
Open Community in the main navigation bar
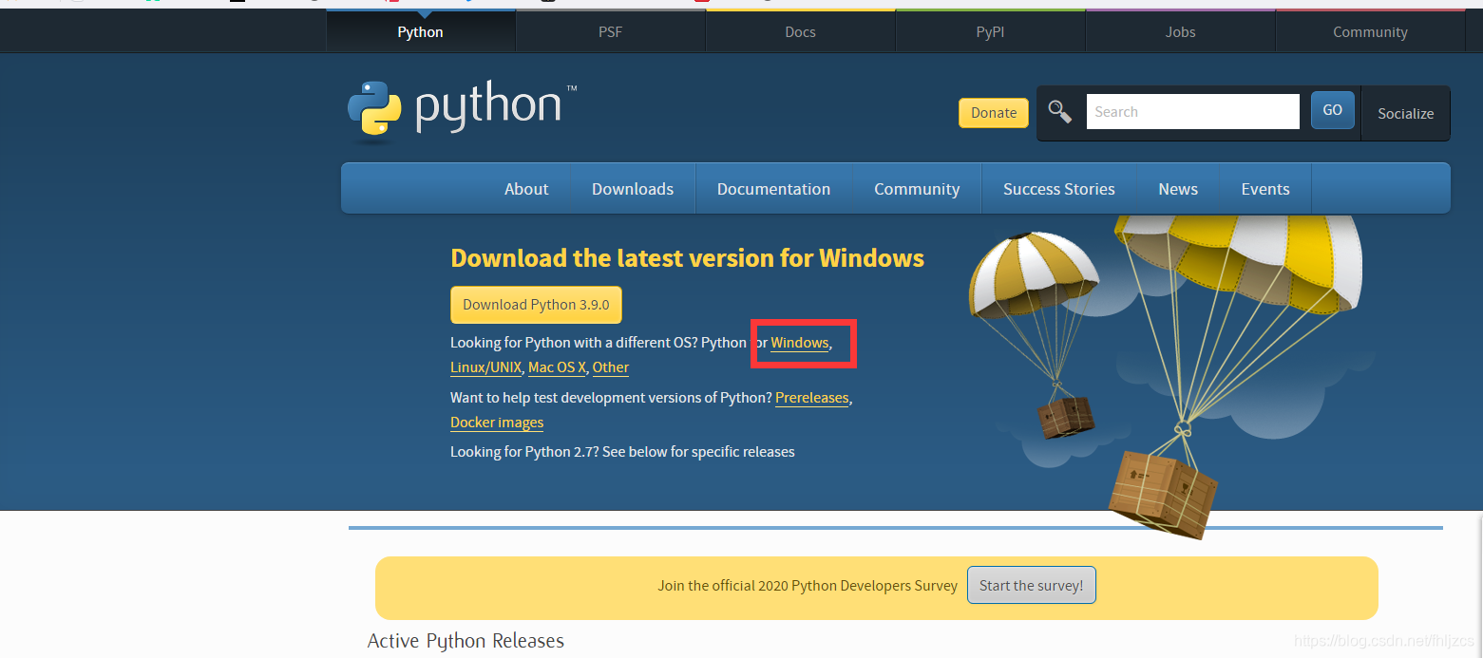[917, 189]
